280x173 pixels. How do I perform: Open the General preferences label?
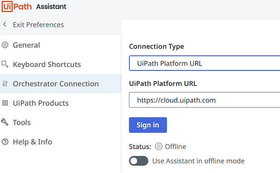tap(26, 45)
